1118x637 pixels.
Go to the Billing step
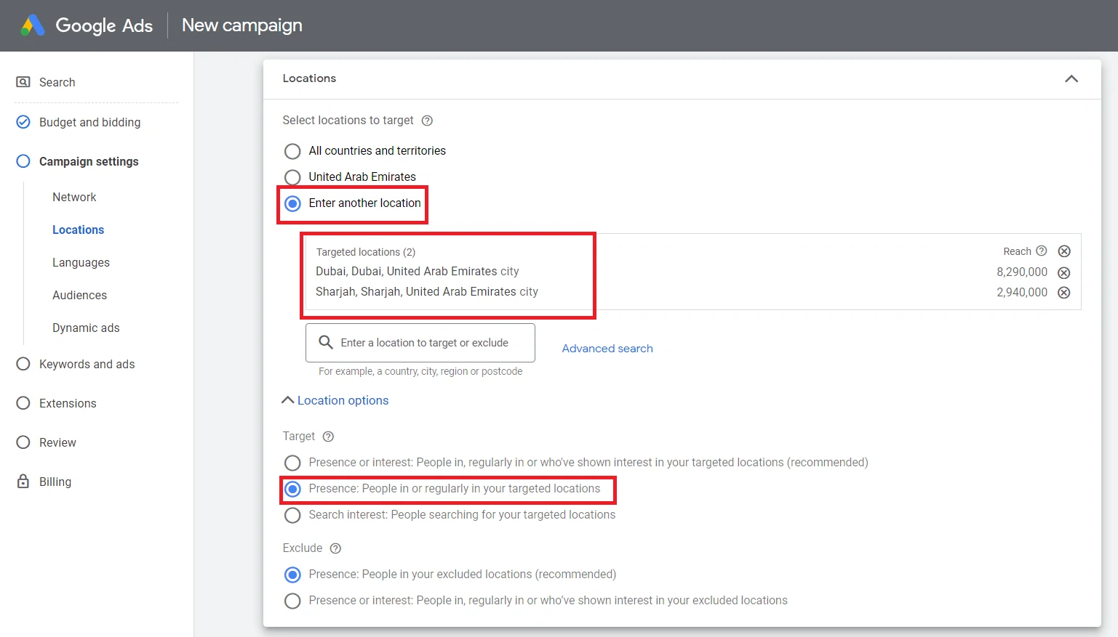point(55,482)
